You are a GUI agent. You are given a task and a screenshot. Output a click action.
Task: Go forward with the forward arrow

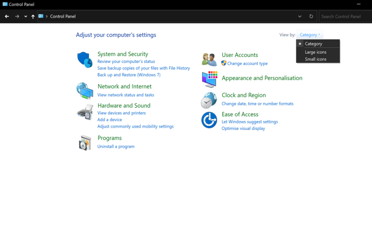coord(17,16)
